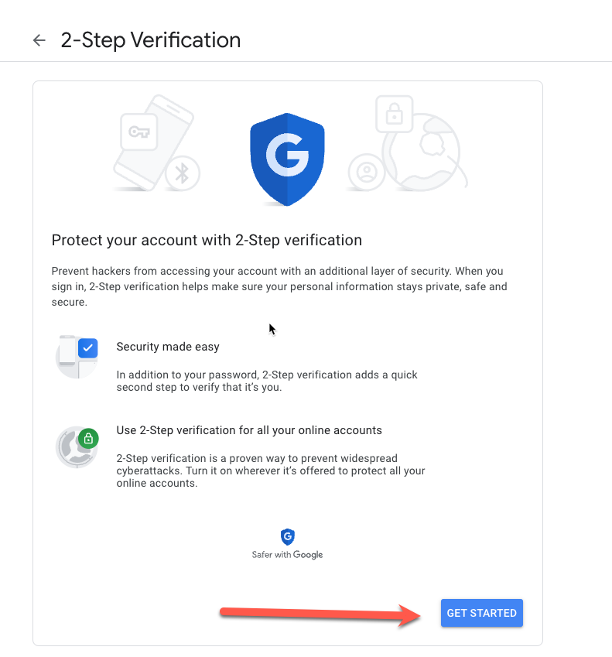Click the GET STARTED button
Screen dimensions: 612x657
coord(482,613)
